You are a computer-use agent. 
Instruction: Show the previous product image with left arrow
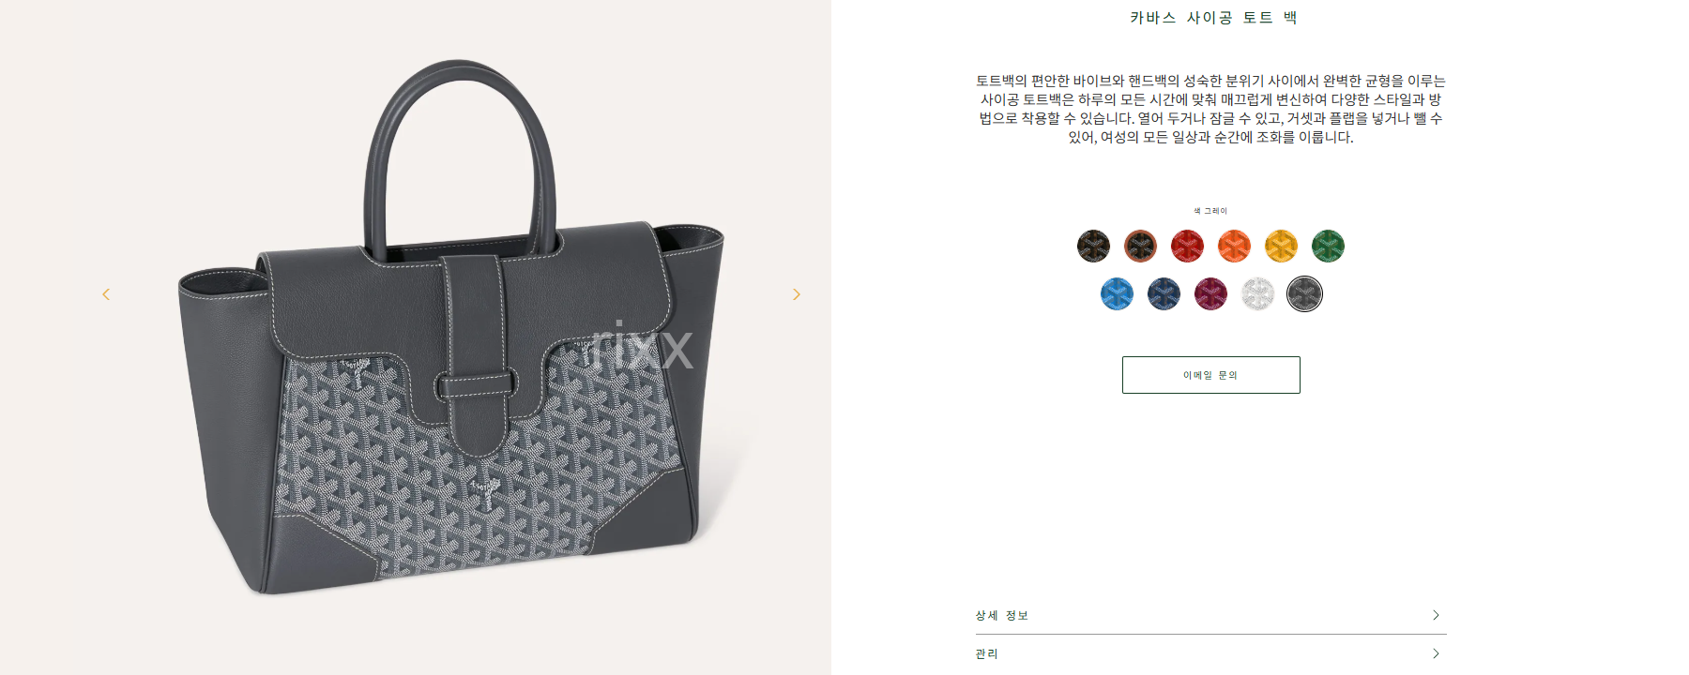pyautogui.click(x=106, y=294)
